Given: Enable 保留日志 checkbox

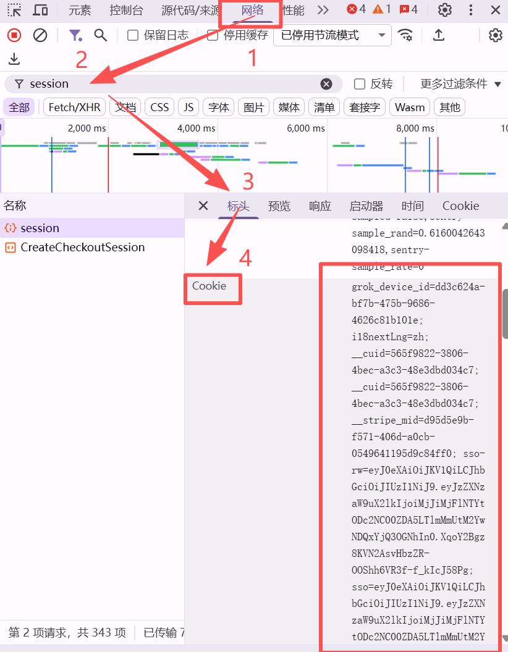Looking at the screenshot, I should (133, 35).
